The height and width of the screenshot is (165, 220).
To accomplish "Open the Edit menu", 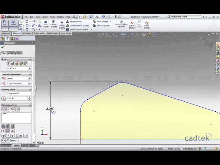I will (32, 17).
